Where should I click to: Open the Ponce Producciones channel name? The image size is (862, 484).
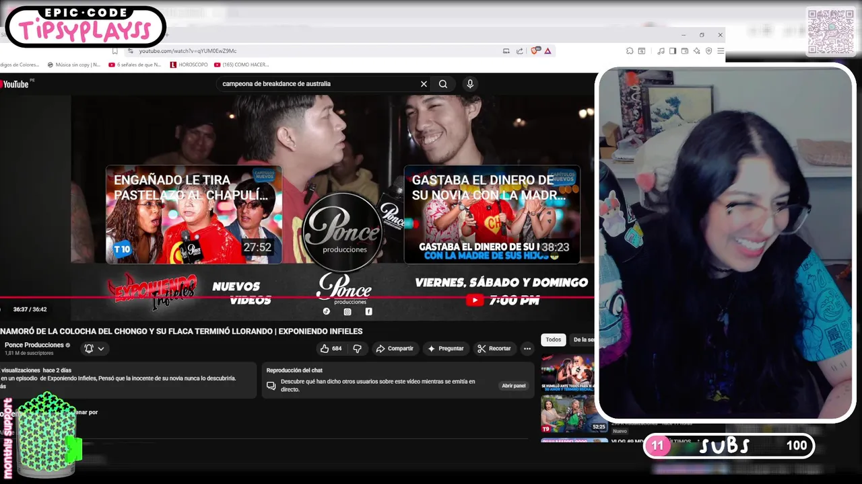(34, 345)
